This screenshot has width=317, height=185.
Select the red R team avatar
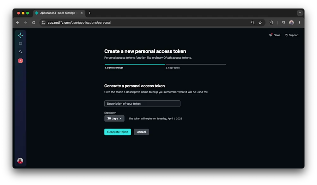20,60
